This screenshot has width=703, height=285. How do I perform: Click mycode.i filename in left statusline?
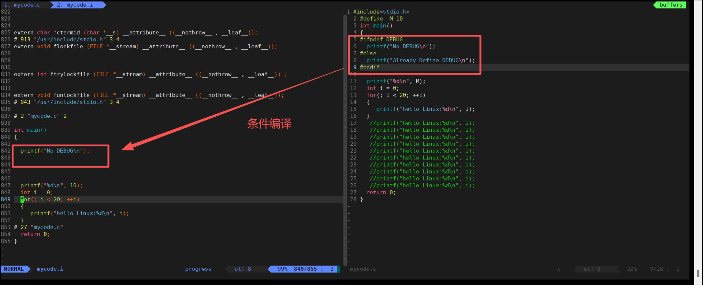coord(50,269)
